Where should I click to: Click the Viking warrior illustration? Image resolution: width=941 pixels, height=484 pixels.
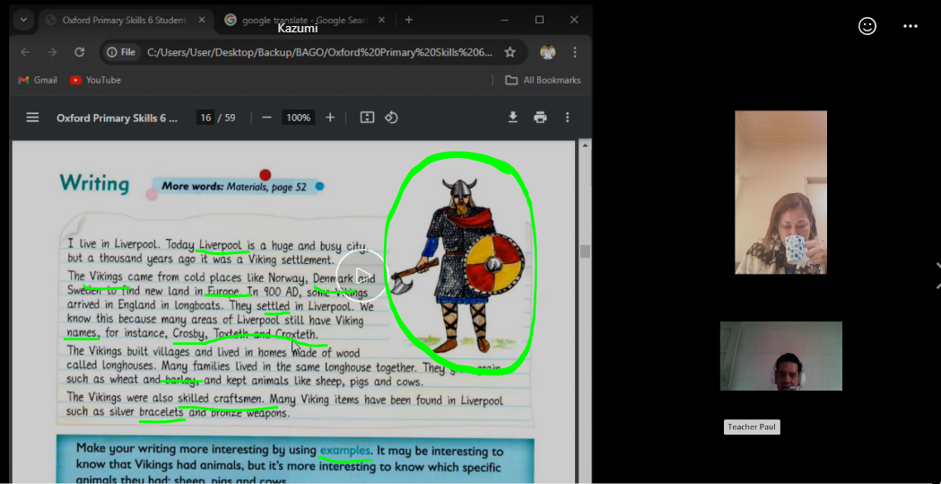[459, 265]
